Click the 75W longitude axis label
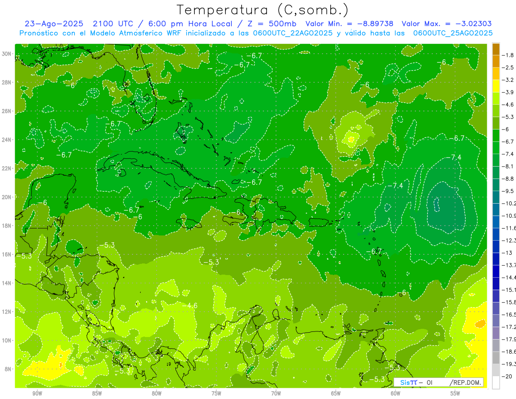The height and width of the screenshot is (399, 516). (216, 393)
